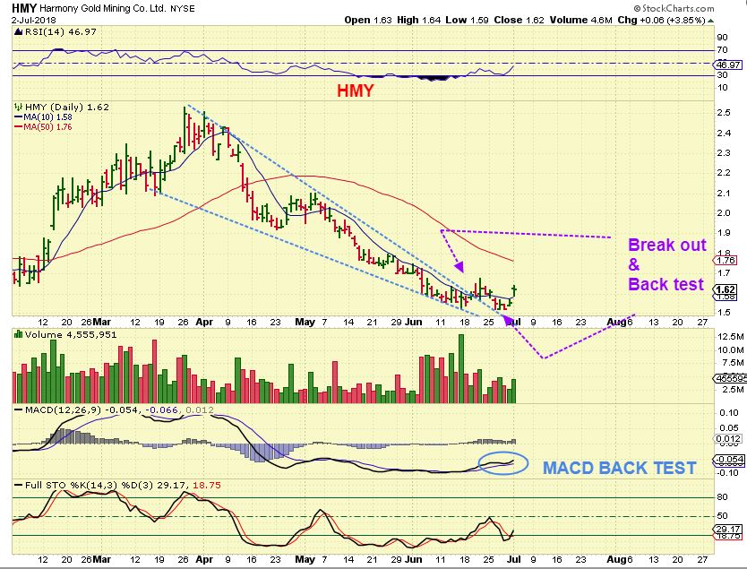
Task: Click the 29.17 stochastic value tag
Action: 729,529
